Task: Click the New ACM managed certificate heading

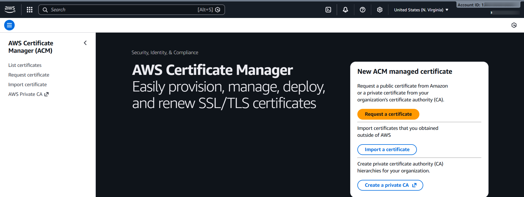Action: click(x=405, y=72)
